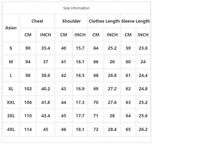Screen dimensions: 201x144
Task: Click the Clothes Length header
Action: point(104,21)
